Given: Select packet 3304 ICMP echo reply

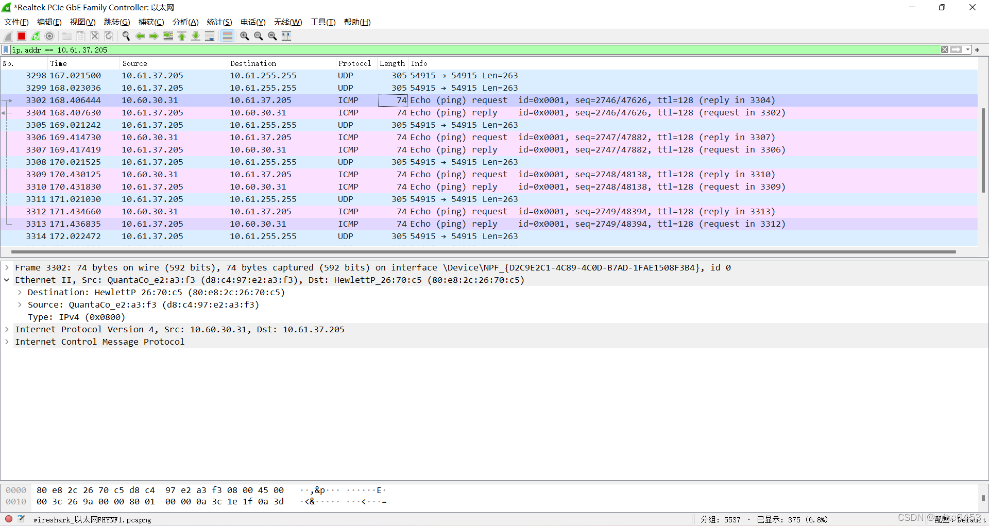Looking at the screenshot, I should tap(489, 113).
